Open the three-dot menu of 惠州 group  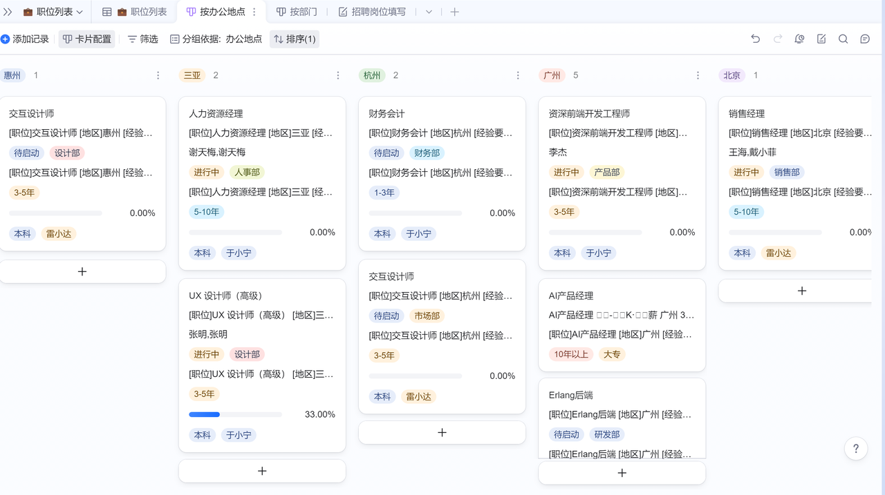tap(158, 75)
